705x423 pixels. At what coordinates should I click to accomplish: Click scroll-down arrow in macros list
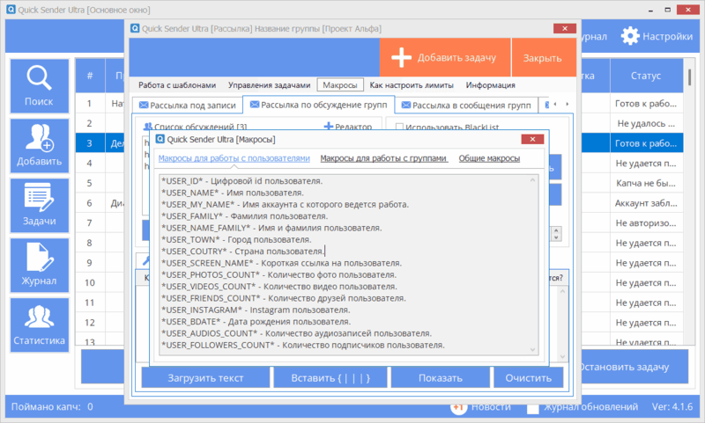[x=533, y=349]
